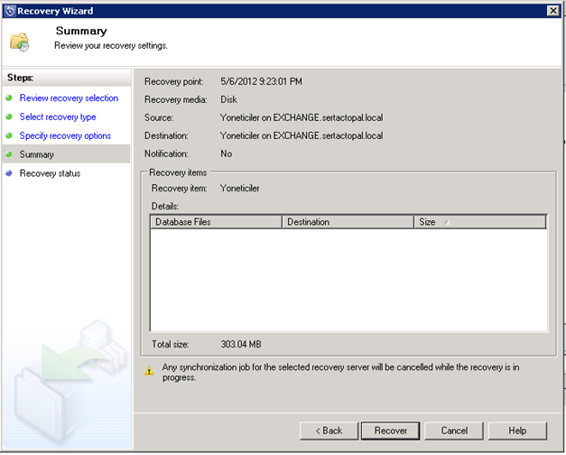Click green bullet beside Review recovery selection
Screen dimensions: 566x455
pyautogui.click(x=9, y=98)
